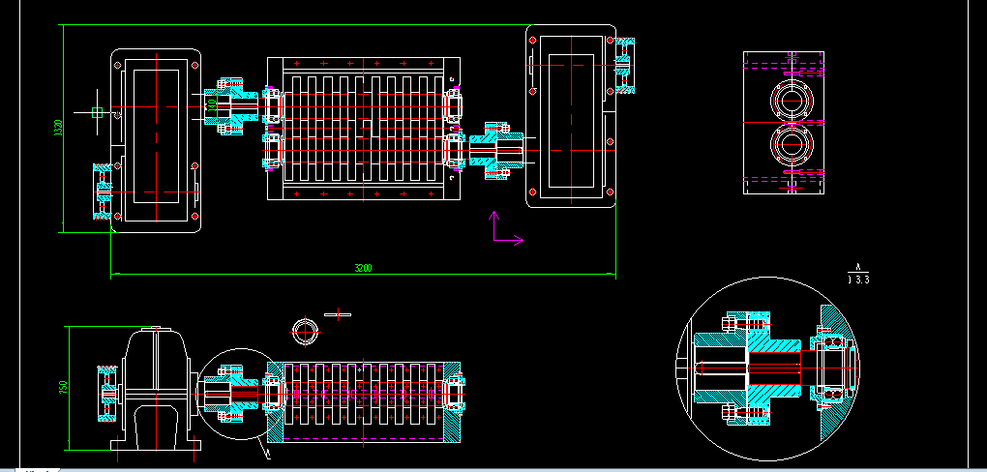987x472 pixels.
Task: Select the hatched coupling right of shredder chamber
Action: pos(493,150)
